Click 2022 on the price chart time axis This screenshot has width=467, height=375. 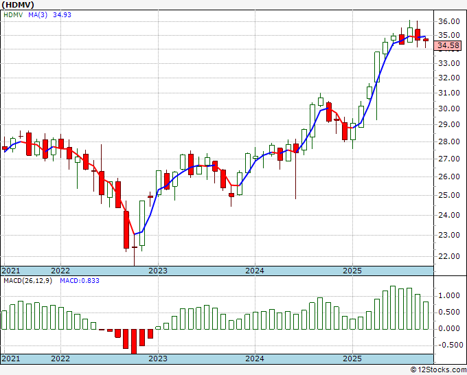tap(60, 271)
